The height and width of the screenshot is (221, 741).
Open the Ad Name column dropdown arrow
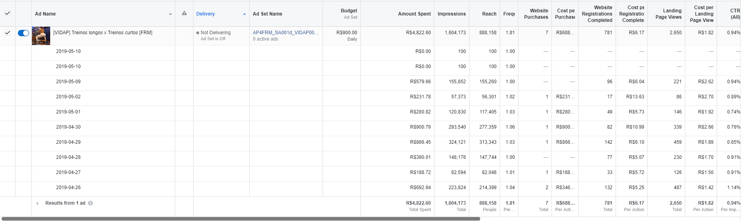[170, 14]
